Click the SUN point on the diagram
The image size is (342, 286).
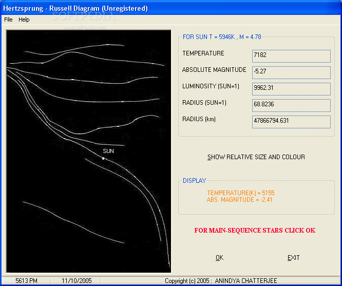(103, 158)
